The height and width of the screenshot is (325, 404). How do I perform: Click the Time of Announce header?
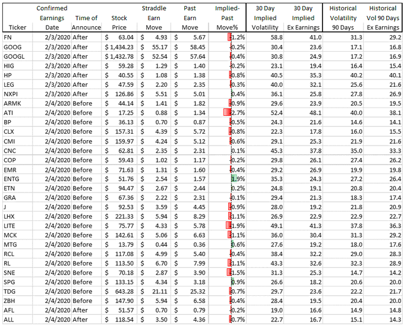click(86, 23)
